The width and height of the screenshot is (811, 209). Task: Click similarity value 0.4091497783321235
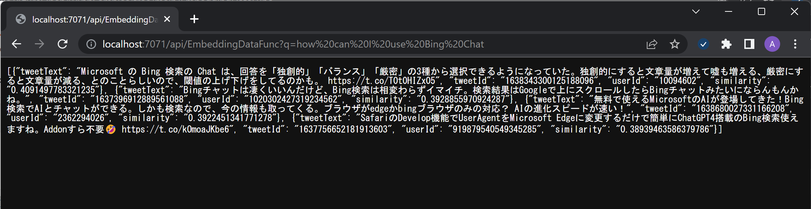pyautogui.click(x=53, y=90)
